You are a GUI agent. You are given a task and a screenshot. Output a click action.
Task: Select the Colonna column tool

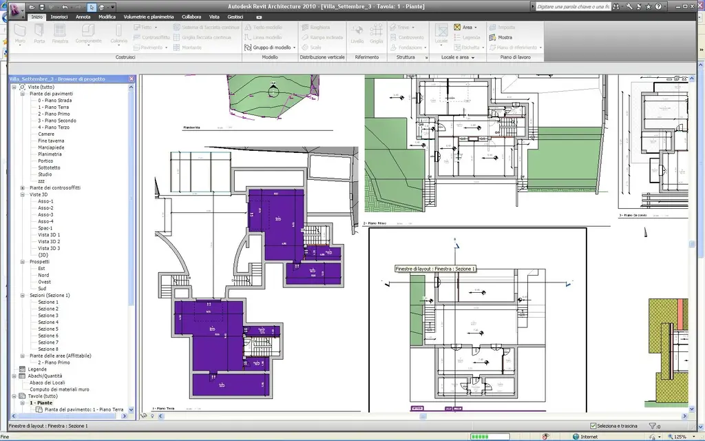(118, 34)
